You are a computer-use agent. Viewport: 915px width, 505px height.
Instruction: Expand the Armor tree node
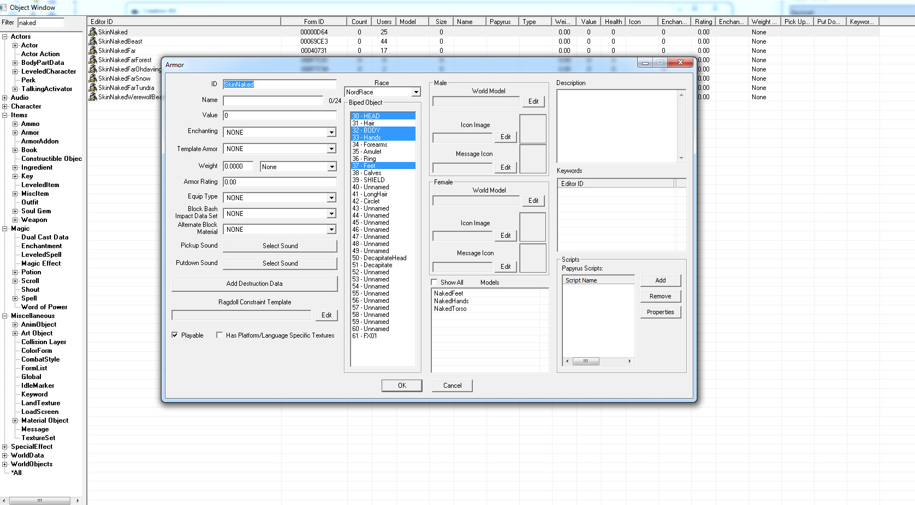point(15,133)
